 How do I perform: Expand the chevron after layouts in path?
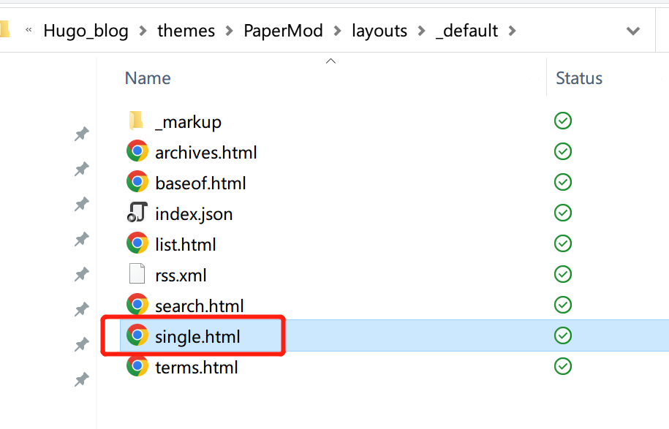[x=422, y=31]
